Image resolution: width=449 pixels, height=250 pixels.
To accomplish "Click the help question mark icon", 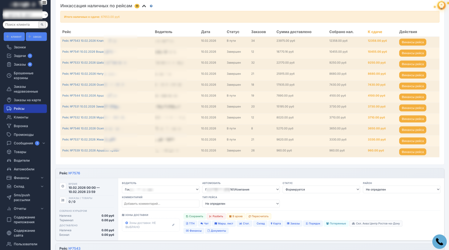I will point(151,6).
